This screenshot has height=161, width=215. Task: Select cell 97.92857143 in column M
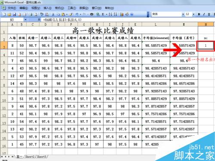pos(184,91)
